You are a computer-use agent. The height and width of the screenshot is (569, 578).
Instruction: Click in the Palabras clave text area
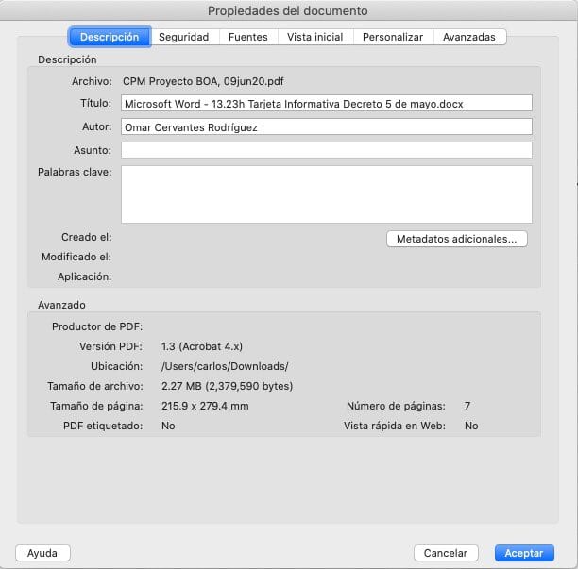326,194
